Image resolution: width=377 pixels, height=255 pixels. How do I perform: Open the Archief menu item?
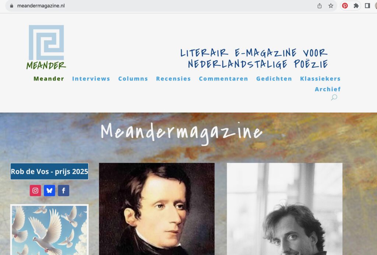(328, 89)
